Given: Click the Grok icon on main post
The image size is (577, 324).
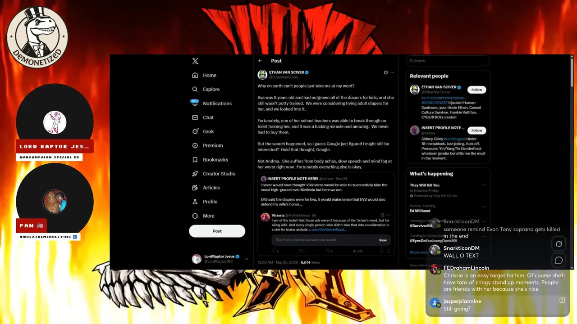Looking at the screenshot, I should [385, 72].
